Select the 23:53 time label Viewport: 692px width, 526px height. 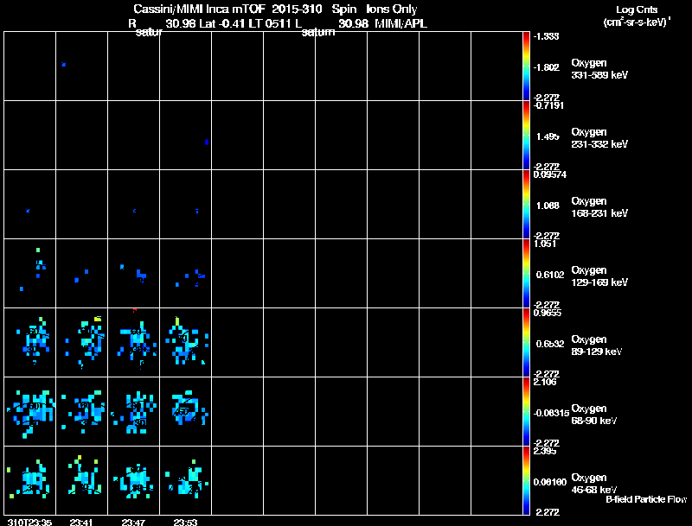point(185,523)
